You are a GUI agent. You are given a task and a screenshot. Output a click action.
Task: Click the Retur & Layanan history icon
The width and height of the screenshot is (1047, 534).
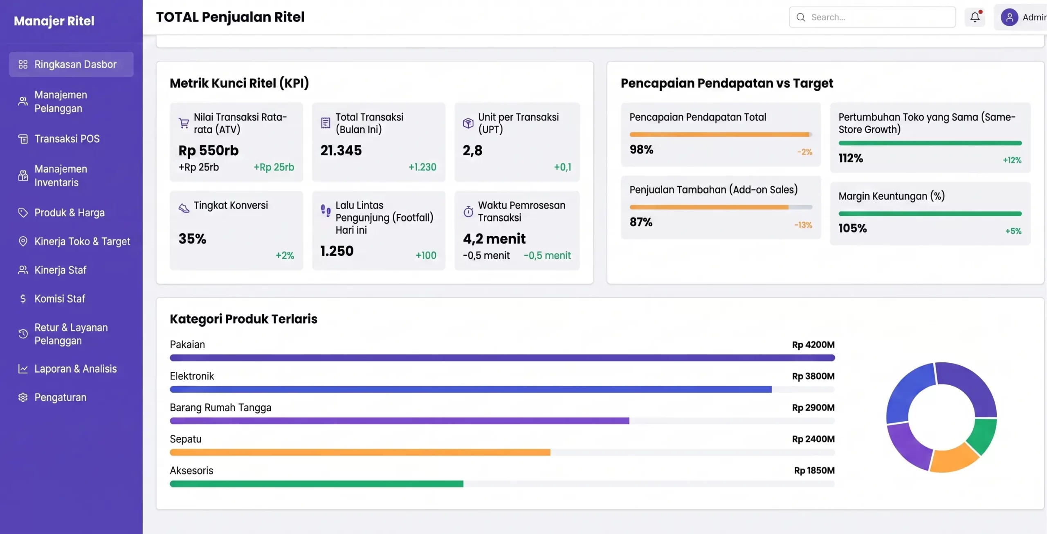tap(23, 334)
